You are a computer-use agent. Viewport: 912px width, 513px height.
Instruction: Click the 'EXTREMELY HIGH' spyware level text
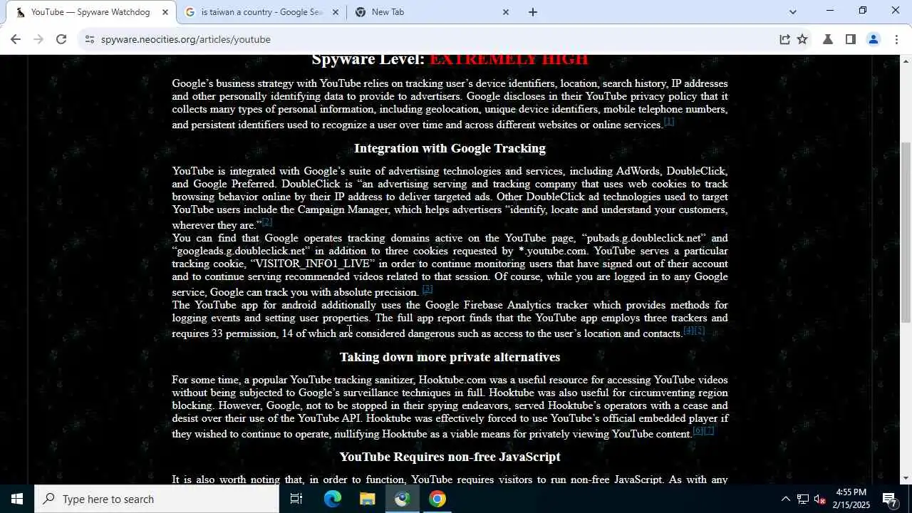tap(509, 60)
